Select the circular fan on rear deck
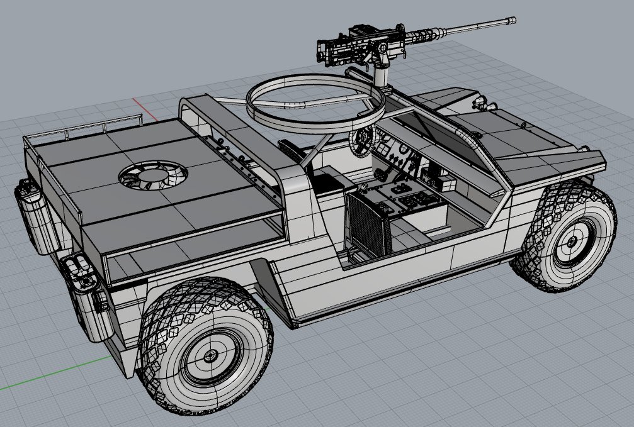Viewport: 634px width, 427px height. click(153, 175)
